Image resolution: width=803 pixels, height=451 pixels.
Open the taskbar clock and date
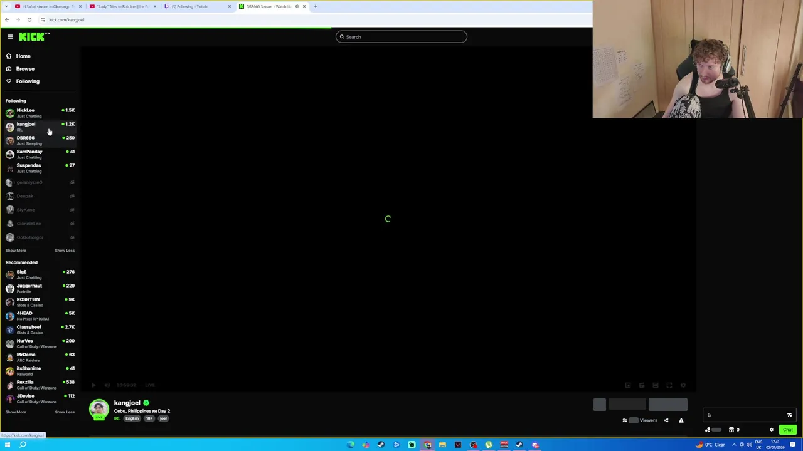(775, 445)
